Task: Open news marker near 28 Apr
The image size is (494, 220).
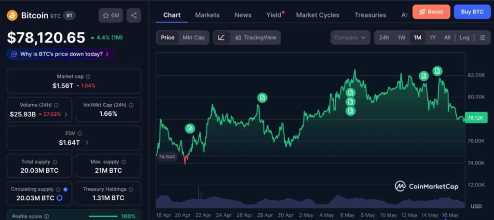Action: tap(262, 98)
